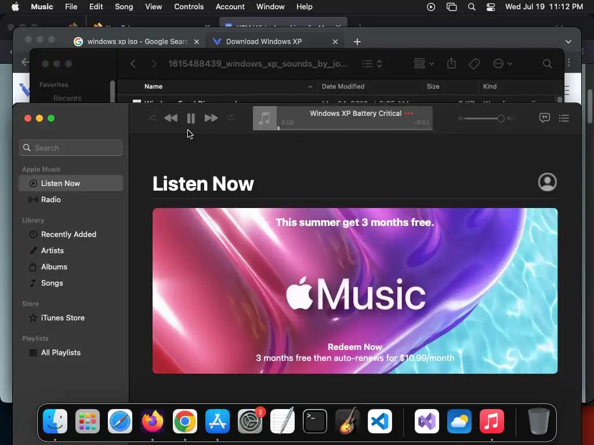Open the Edit menu
Image resolution: width=594 pixels, height=445 pixels.
[x=96, y=6]
